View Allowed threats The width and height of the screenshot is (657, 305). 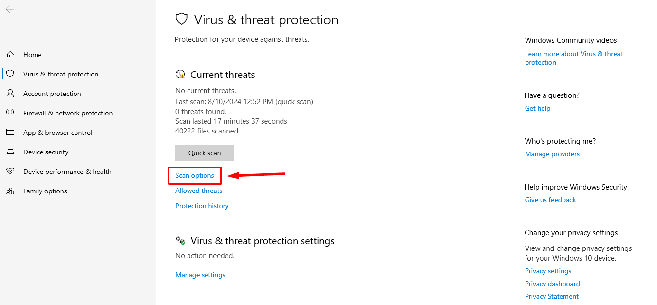199,191
